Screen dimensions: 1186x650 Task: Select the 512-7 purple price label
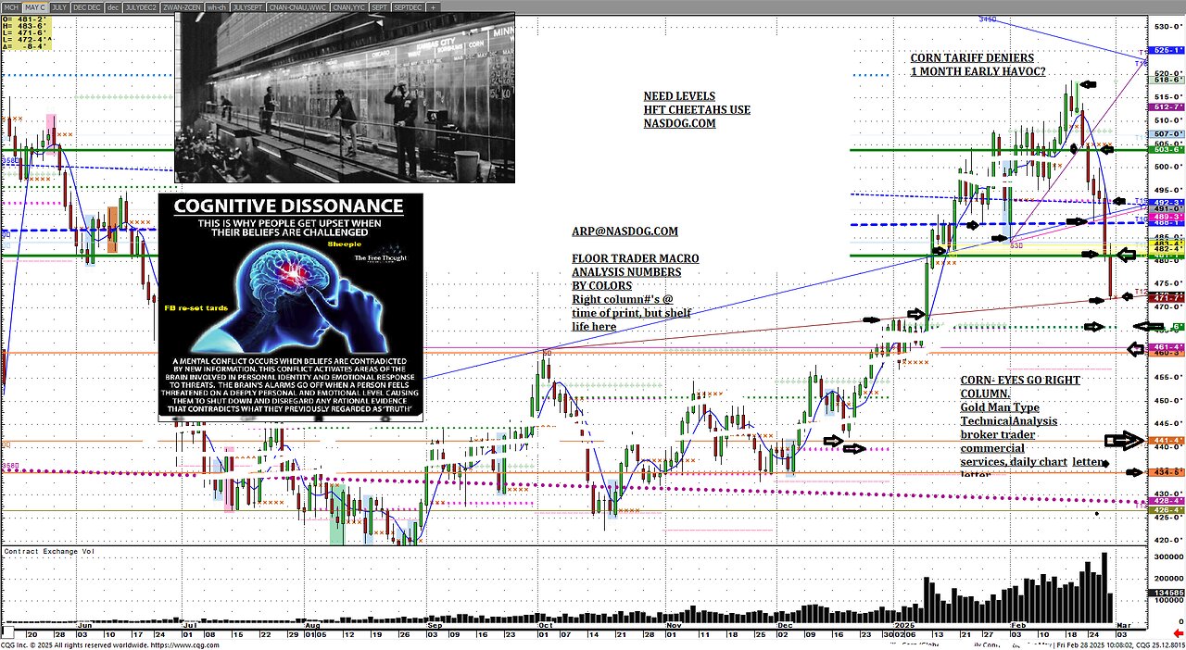click(1167, 107)
